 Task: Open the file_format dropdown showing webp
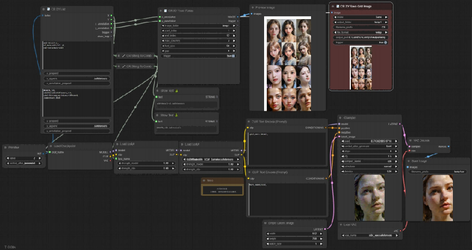(x=361, y=32)
